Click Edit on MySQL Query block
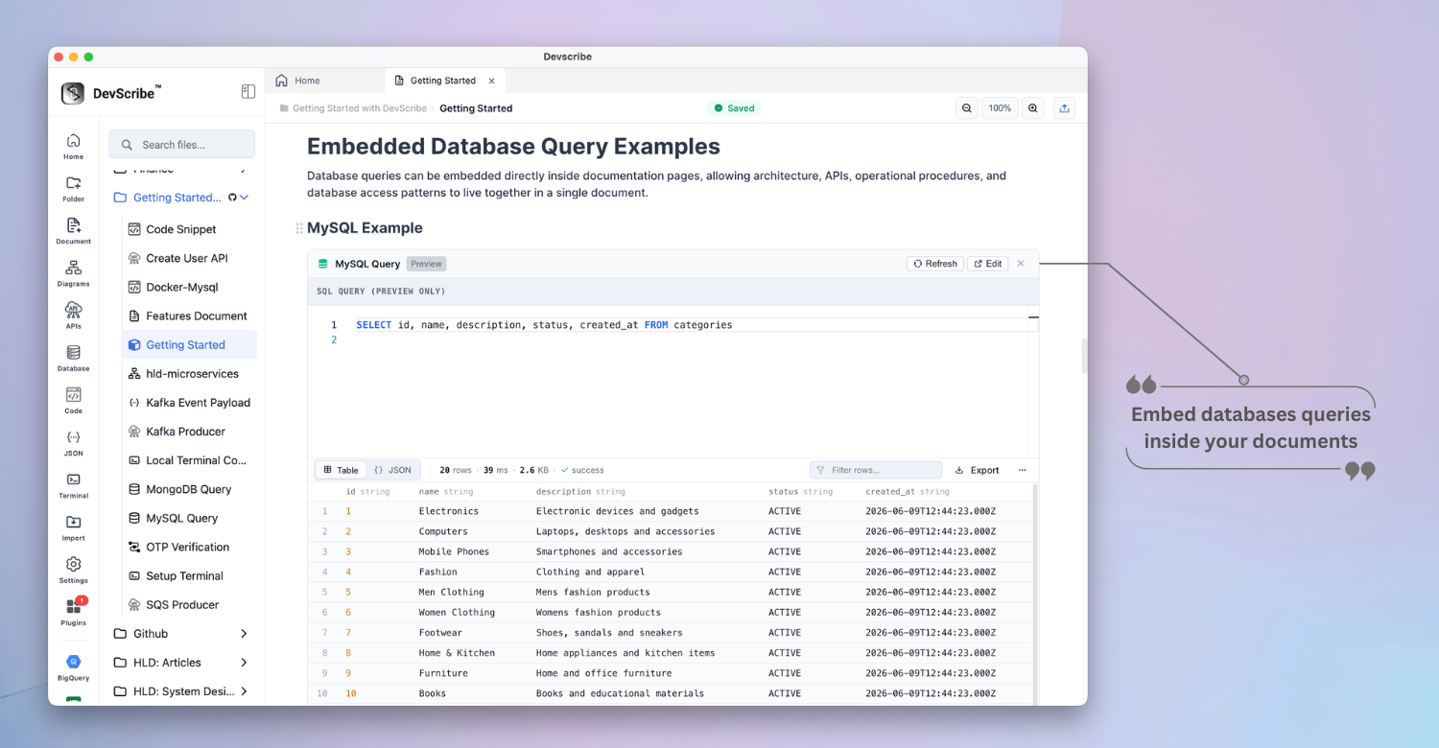This screenshot has width=1439, height=748. tap(987, 264)
